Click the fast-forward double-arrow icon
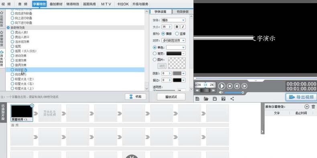317x158 pixels. coord(213,91)
